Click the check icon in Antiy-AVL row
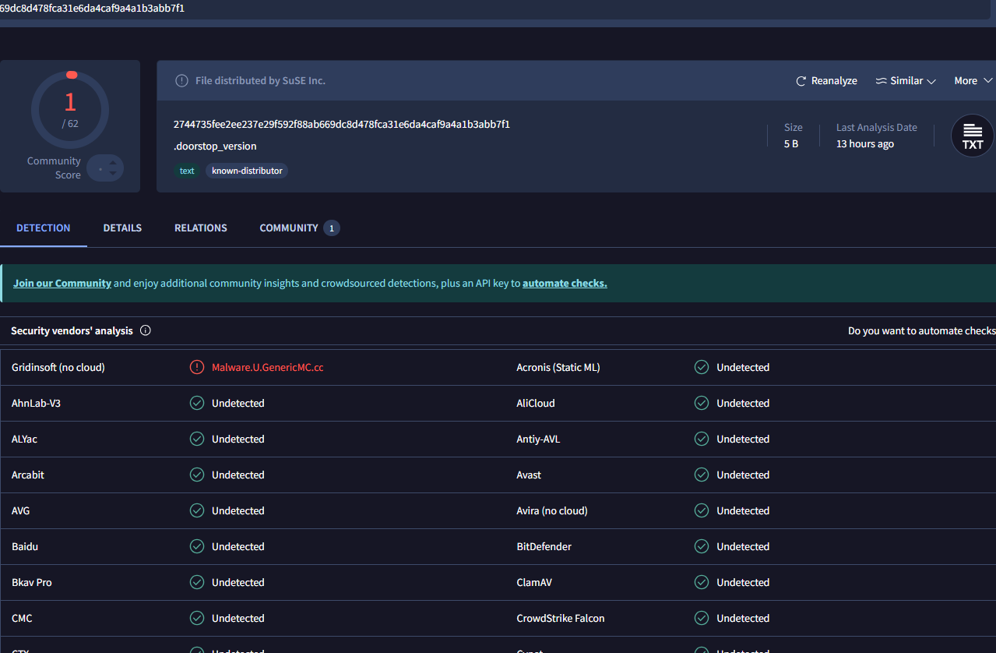Image resolution: width=996 pixels, height=653 pixels. 702,439
